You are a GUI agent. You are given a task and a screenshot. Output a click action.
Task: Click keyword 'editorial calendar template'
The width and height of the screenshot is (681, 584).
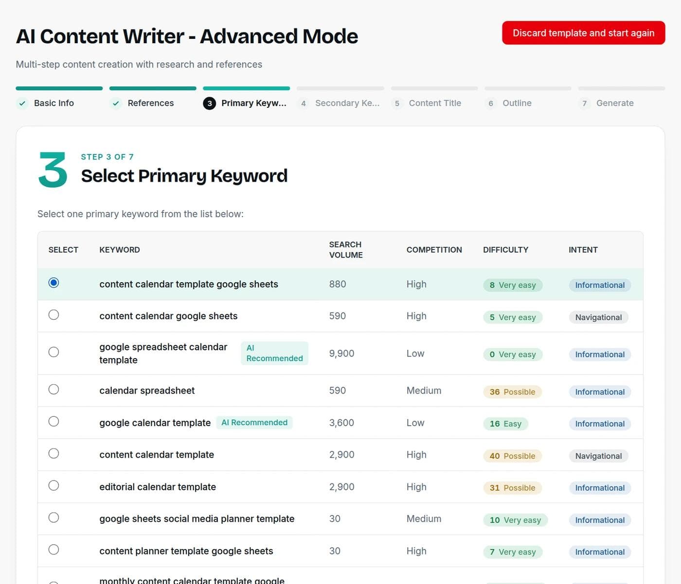tap(158, 487)
